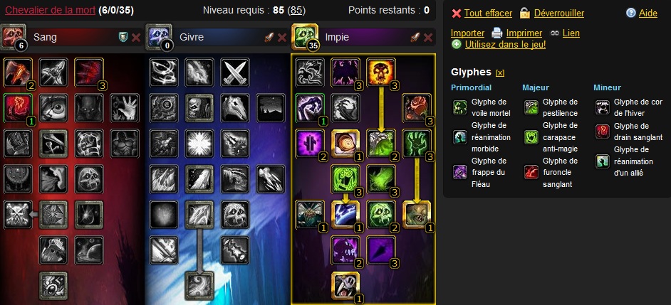Viewport: 671px width, 305px height.
Task: Click the Tout effacer link
Action: click(x=488, y=14)
